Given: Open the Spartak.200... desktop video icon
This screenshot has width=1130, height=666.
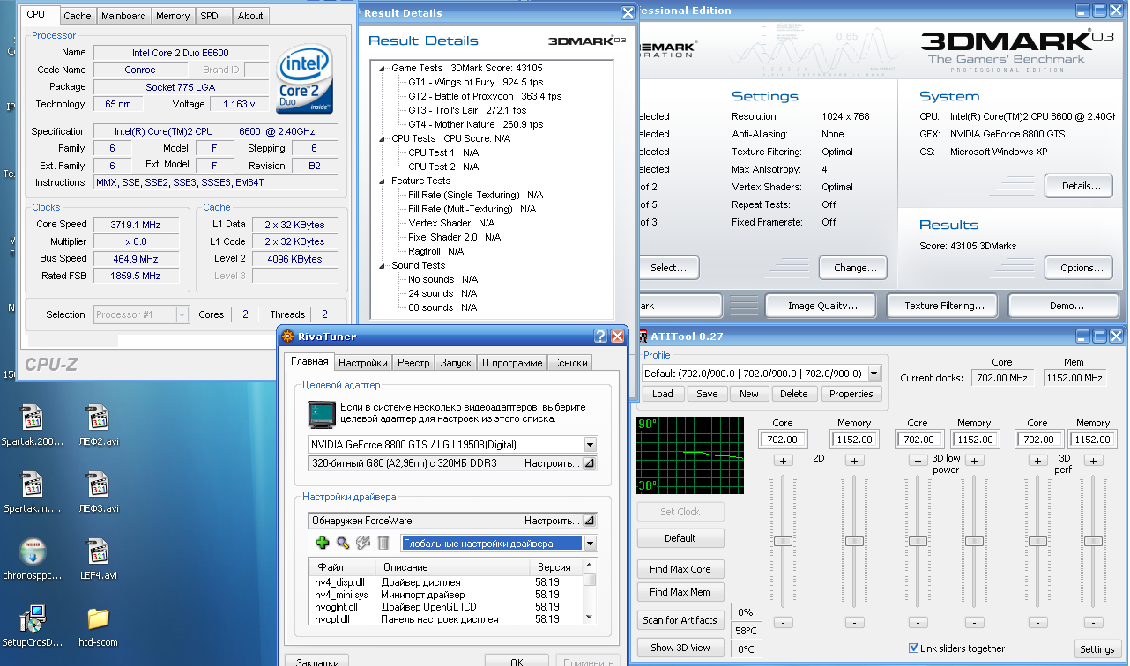Looking at the screenshot, I should [33, 418].
